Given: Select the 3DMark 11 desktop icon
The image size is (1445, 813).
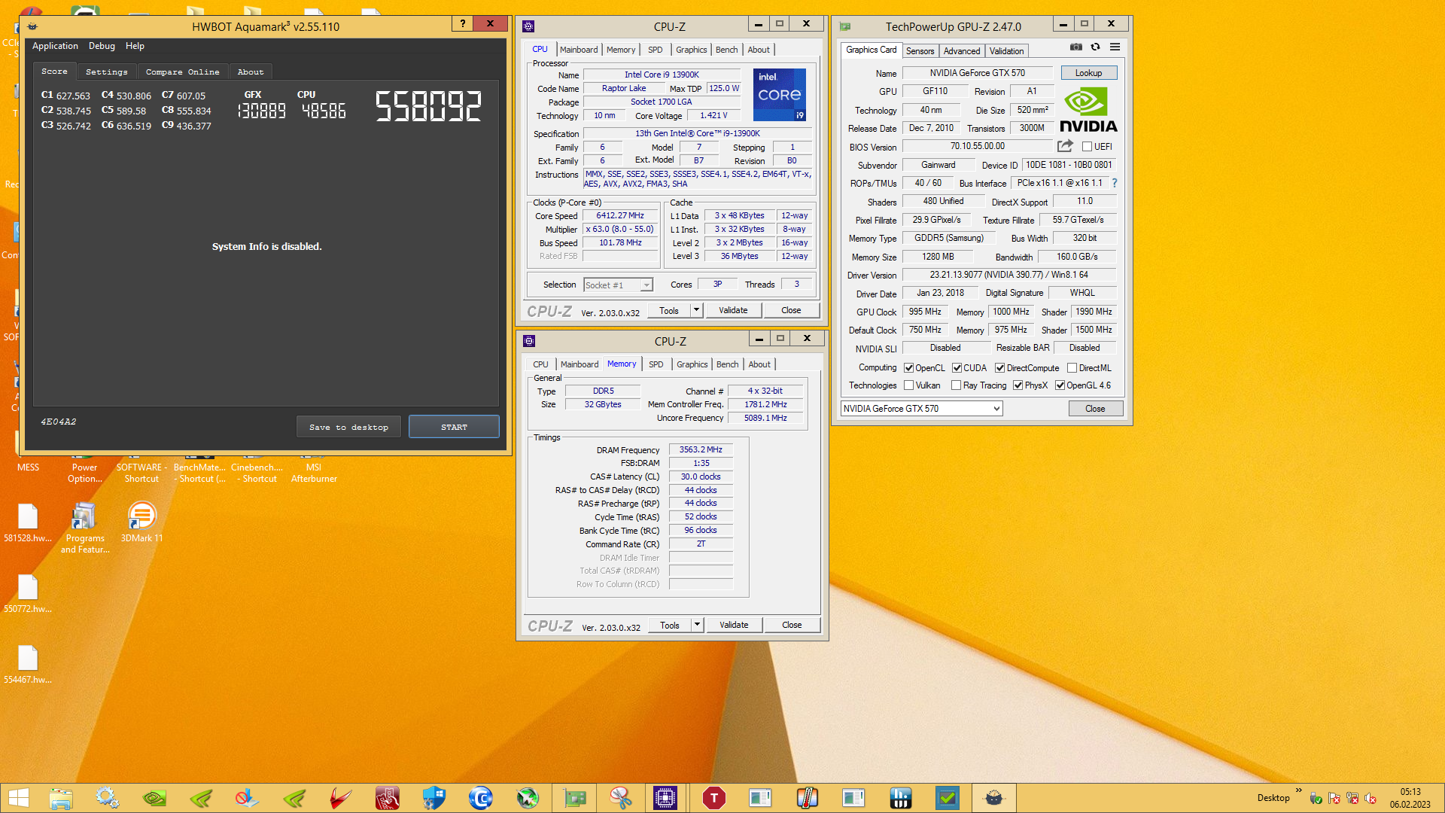Looking at the screenshot, I should click(x=141, y=522).
